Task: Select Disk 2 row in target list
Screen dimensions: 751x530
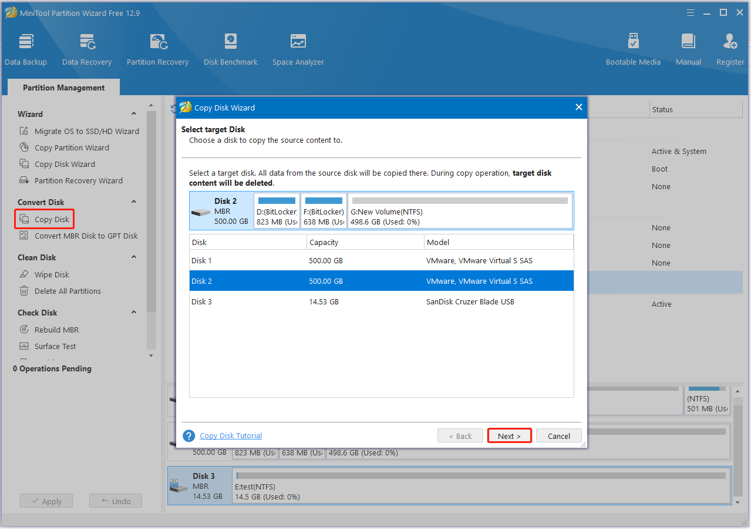Action: point(381,281)
